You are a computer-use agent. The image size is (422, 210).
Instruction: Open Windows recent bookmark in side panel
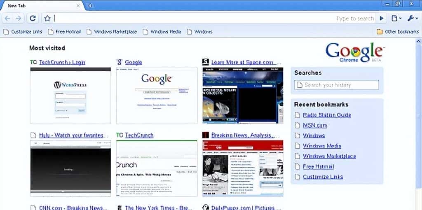coord(314,135)
